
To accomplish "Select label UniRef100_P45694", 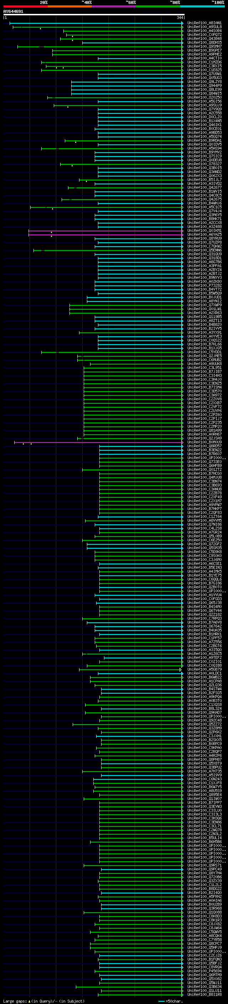I will click(204, 971).
